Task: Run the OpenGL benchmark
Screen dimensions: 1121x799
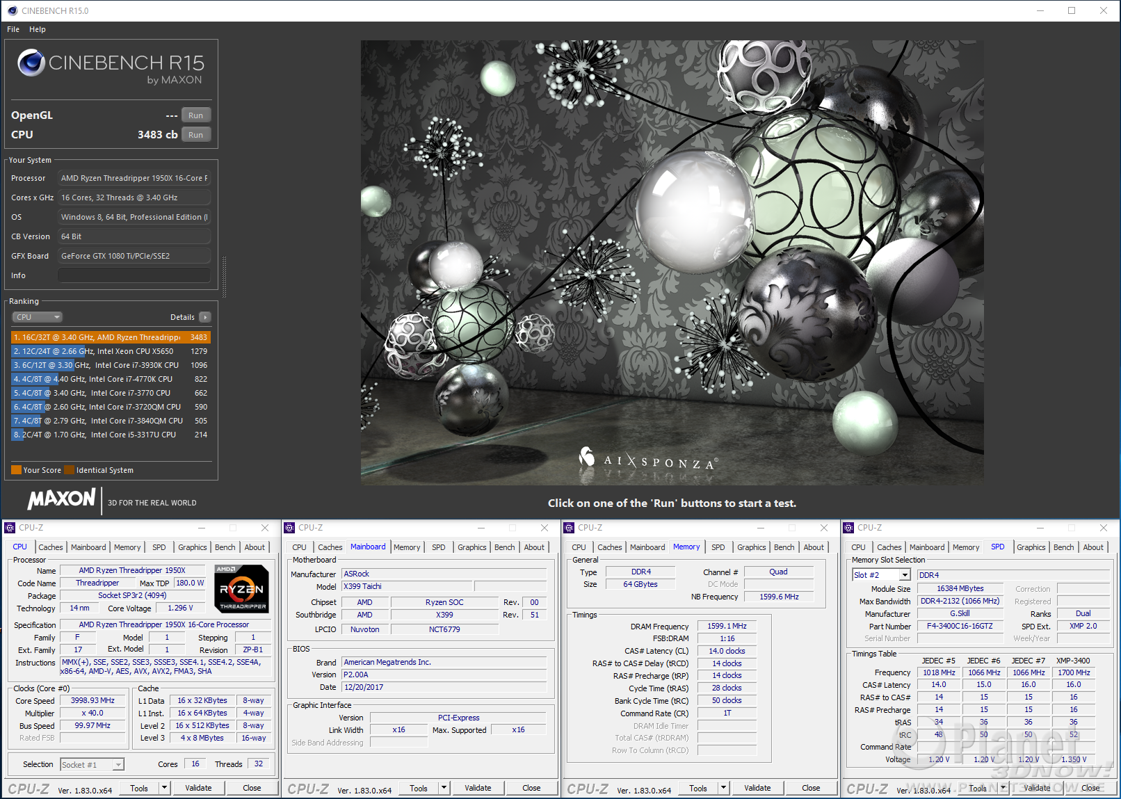Action: 196,115
